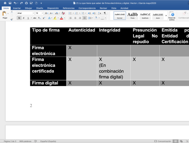Click the red font color swatch

[61, 18]
